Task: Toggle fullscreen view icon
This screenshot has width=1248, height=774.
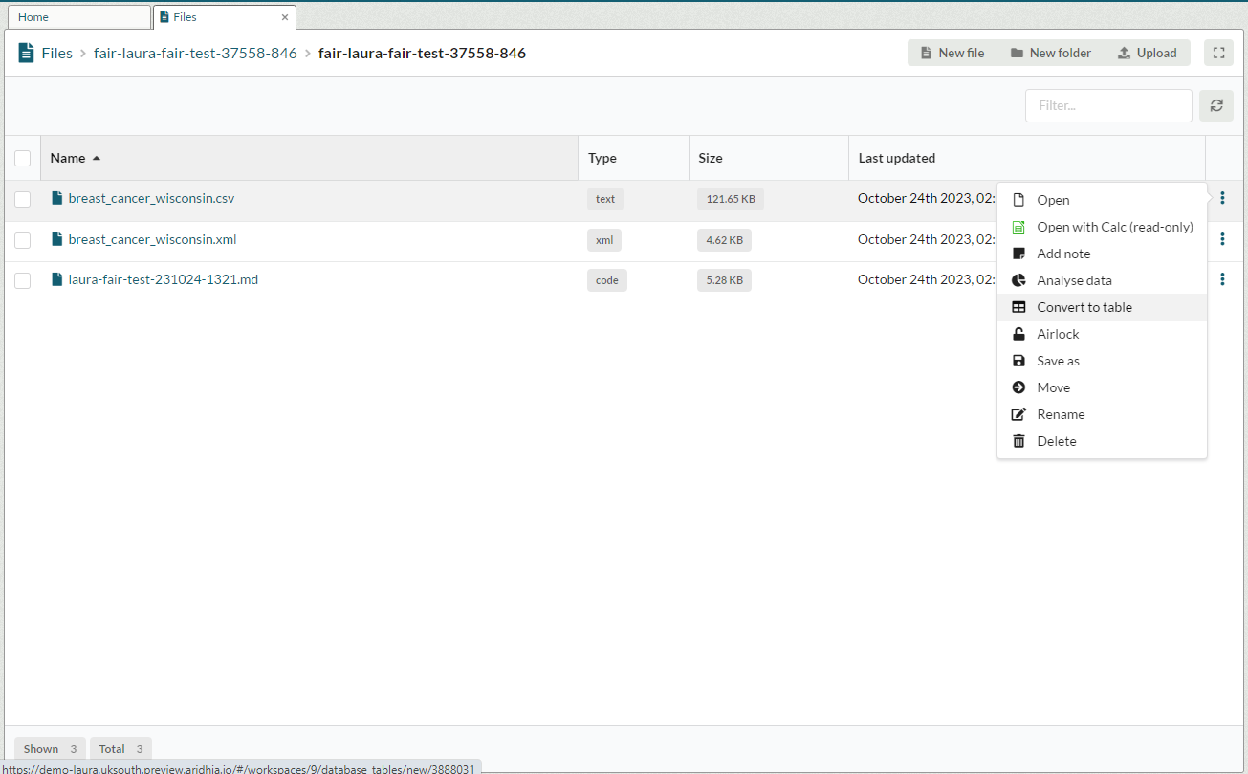Action: 1218,54
